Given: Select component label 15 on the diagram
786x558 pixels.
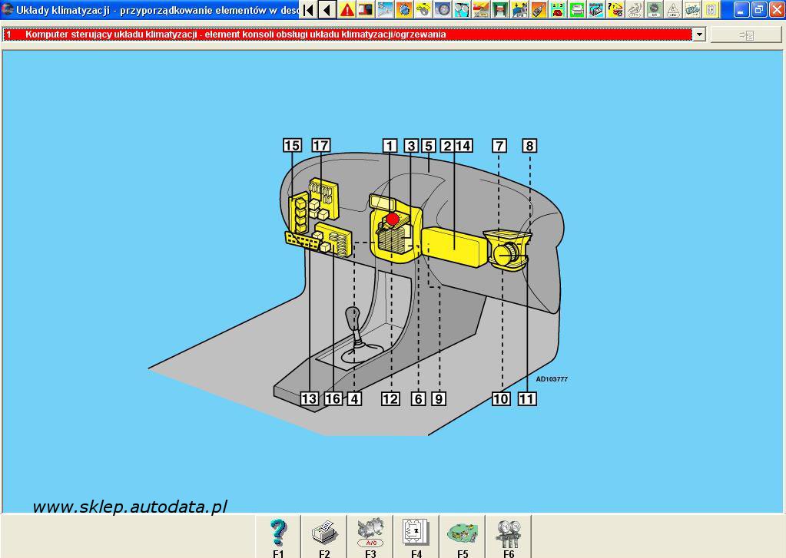Looking at the screenshot, I should click(x=292, y=146).
